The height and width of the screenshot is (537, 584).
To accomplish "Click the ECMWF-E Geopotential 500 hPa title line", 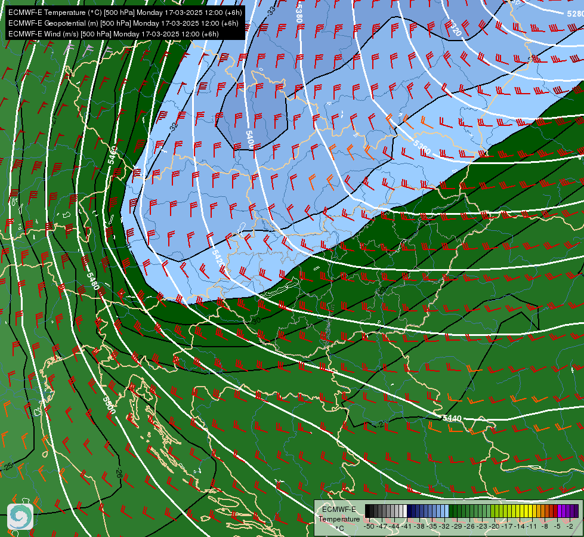I will 123,23.
